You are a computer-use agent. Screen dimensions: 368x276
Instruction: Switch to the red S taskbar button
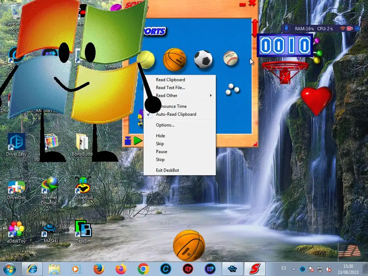click(x=255, y=269)
